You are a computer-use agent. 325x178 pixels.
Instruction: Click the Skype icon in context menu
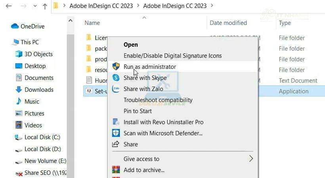(116, 78)
